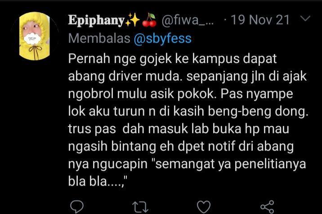Like the tweet with the heart icon
This screenshot has height=214, width=322.
[204, 207]
